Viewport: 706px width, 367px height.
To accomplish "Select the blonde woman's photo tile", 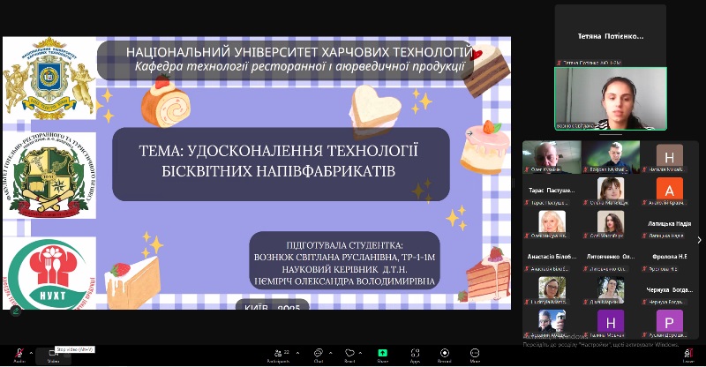I will point(552,224).
